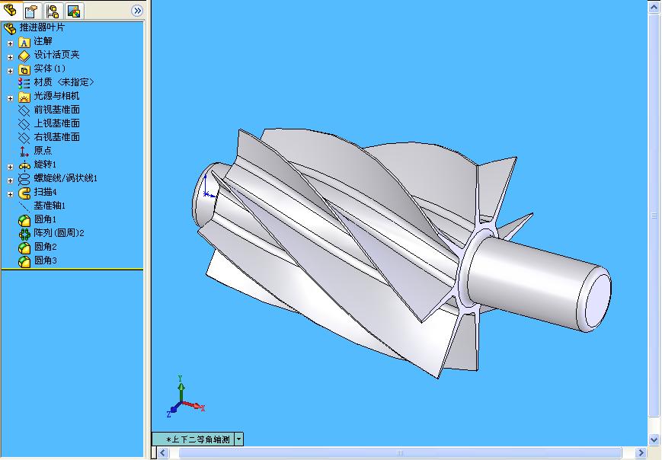This screenshot has width=662, height=460.
Task: Select the 上视基准面 plane icon
Action: pos(24,124)
